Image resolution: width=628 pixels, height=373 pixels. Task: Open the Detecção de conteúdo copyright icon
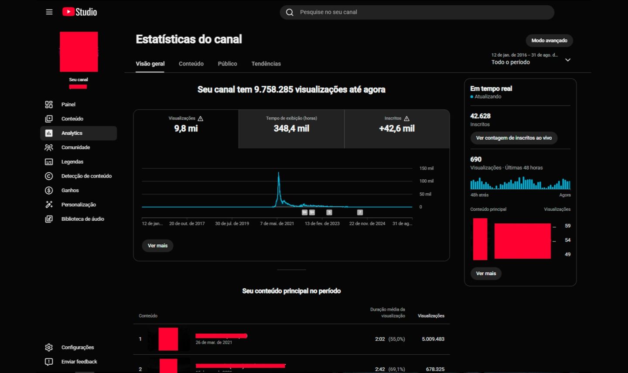point(49,176)
